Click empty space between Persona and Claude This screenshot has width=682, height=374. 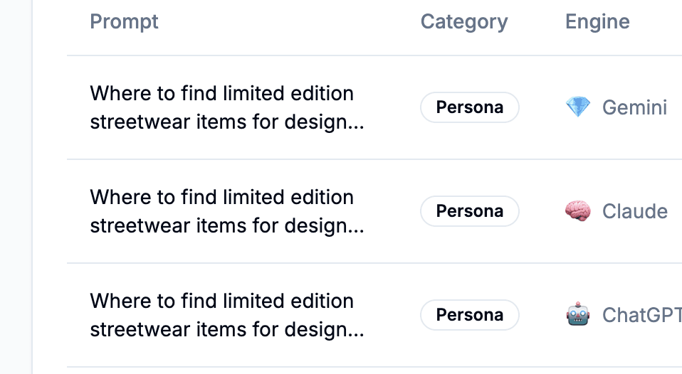[541, 211]
